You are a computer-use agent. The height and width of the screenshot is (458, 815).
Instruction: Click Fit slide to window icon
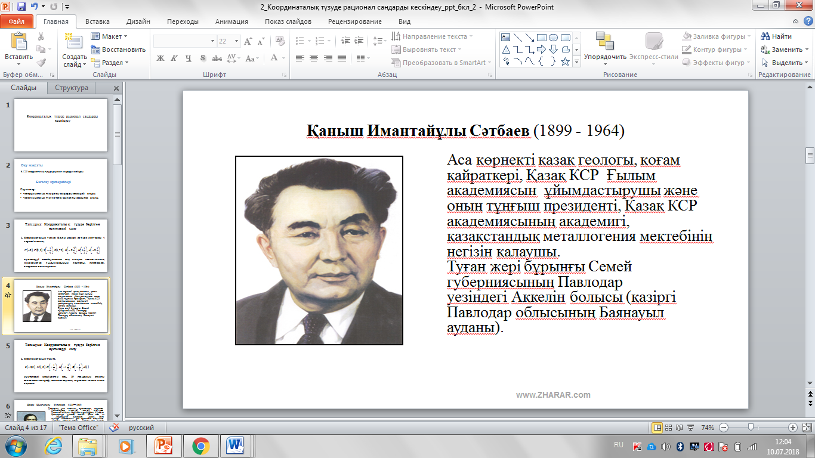[807, 428]
